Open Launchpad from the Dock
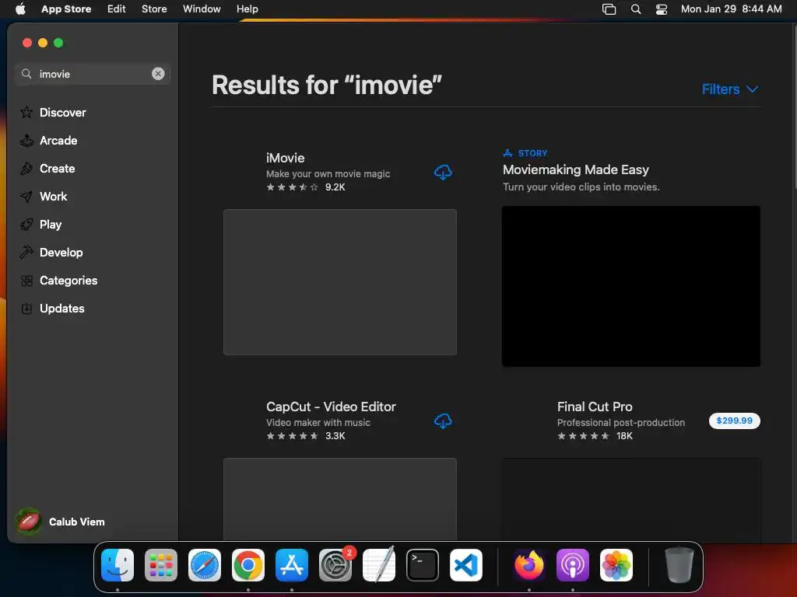797x597 pixels. point(161,565)
